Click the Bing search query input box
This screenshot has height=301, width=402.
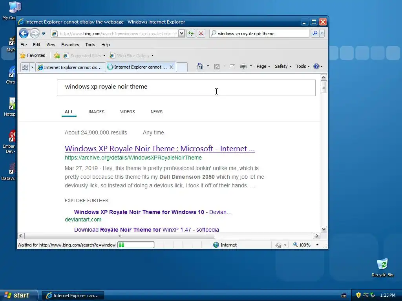pos(186,88)
